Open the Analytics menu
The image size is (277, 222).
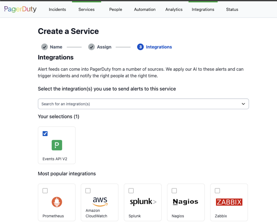point(174,10)
